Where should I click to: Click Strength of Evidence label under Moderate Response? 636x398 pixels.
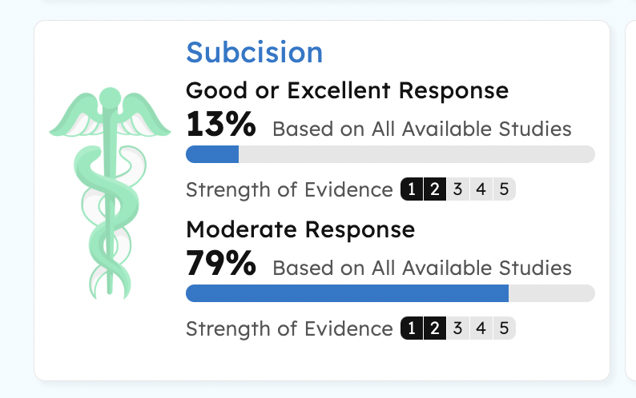(290, 328)
